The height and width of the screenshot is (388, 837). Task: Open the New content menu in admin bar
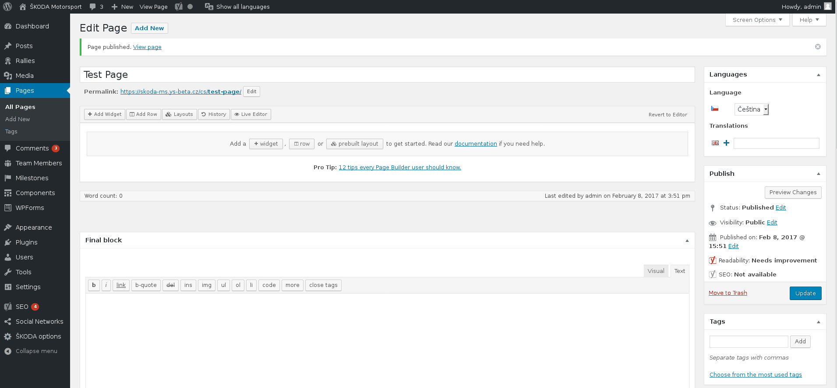click(122, 7)
